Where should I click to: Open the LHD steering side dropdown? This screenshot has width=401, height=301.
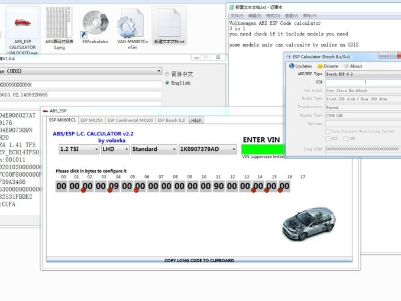[x=115, y=149]
